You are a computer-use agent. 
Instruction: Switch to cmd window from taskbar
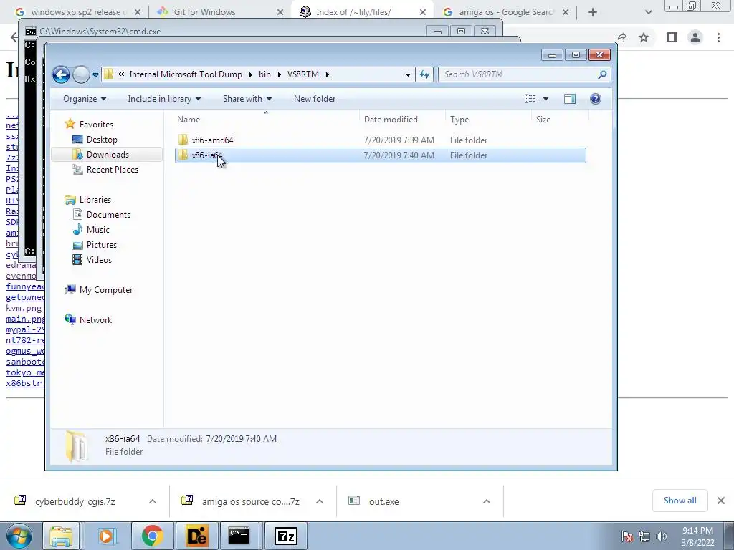click(x=239, y=536)
